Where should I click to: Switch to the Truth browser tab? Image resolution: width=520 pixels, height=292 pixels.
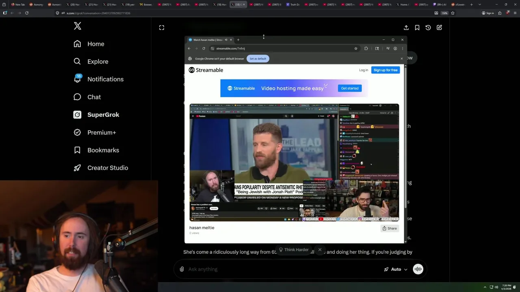click(294, 4)
